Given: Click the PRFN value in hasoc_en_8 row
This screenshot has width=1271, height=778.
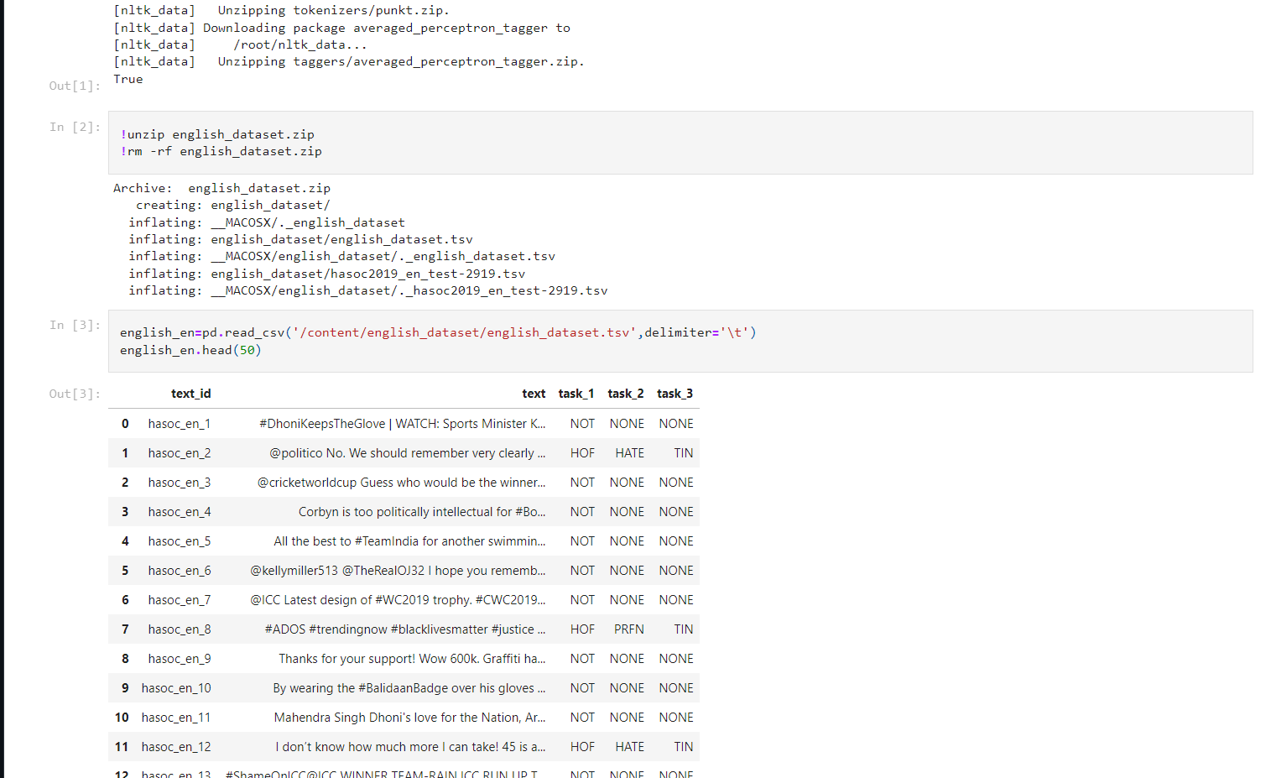Looking at the screenshot, I should pos(629,629).
